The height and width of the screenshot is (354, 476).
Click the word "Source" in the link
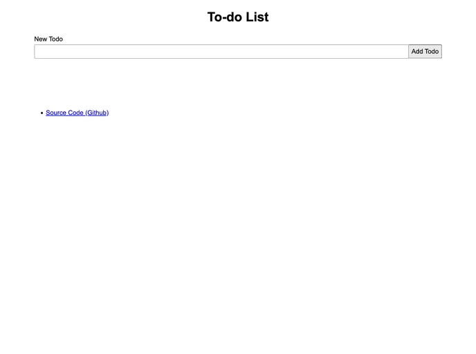click(56, 113)
